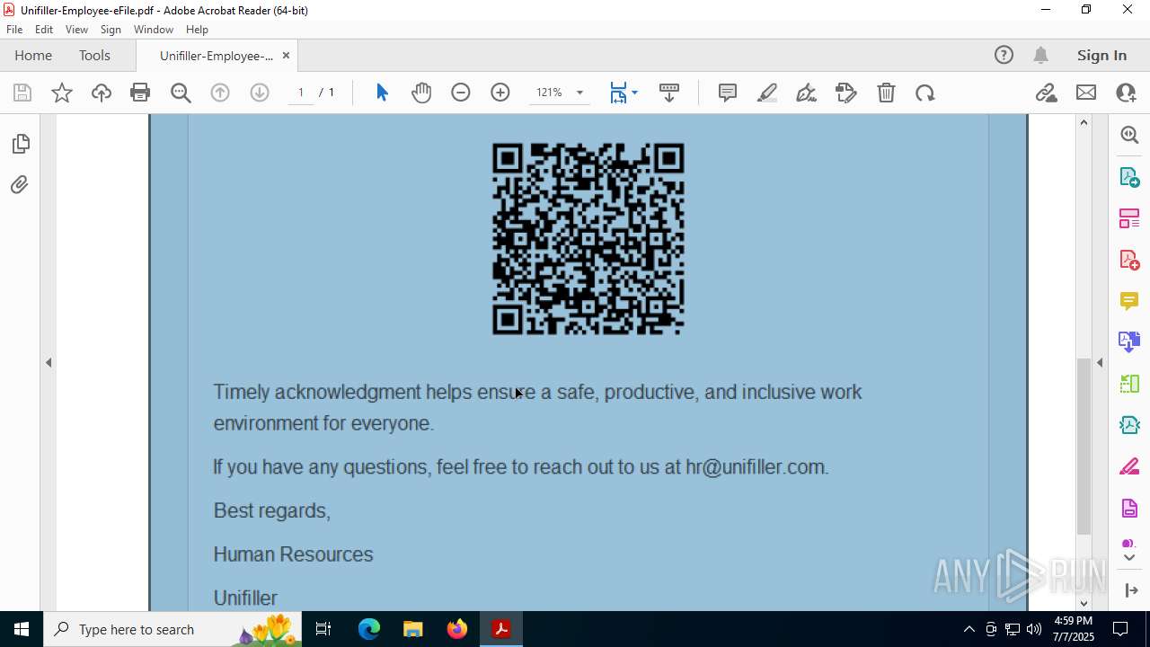This screenshot has width=1150, height=647.
Task: Switch to the Home tab
Action: pyautogui.click(x=33, y=56)
